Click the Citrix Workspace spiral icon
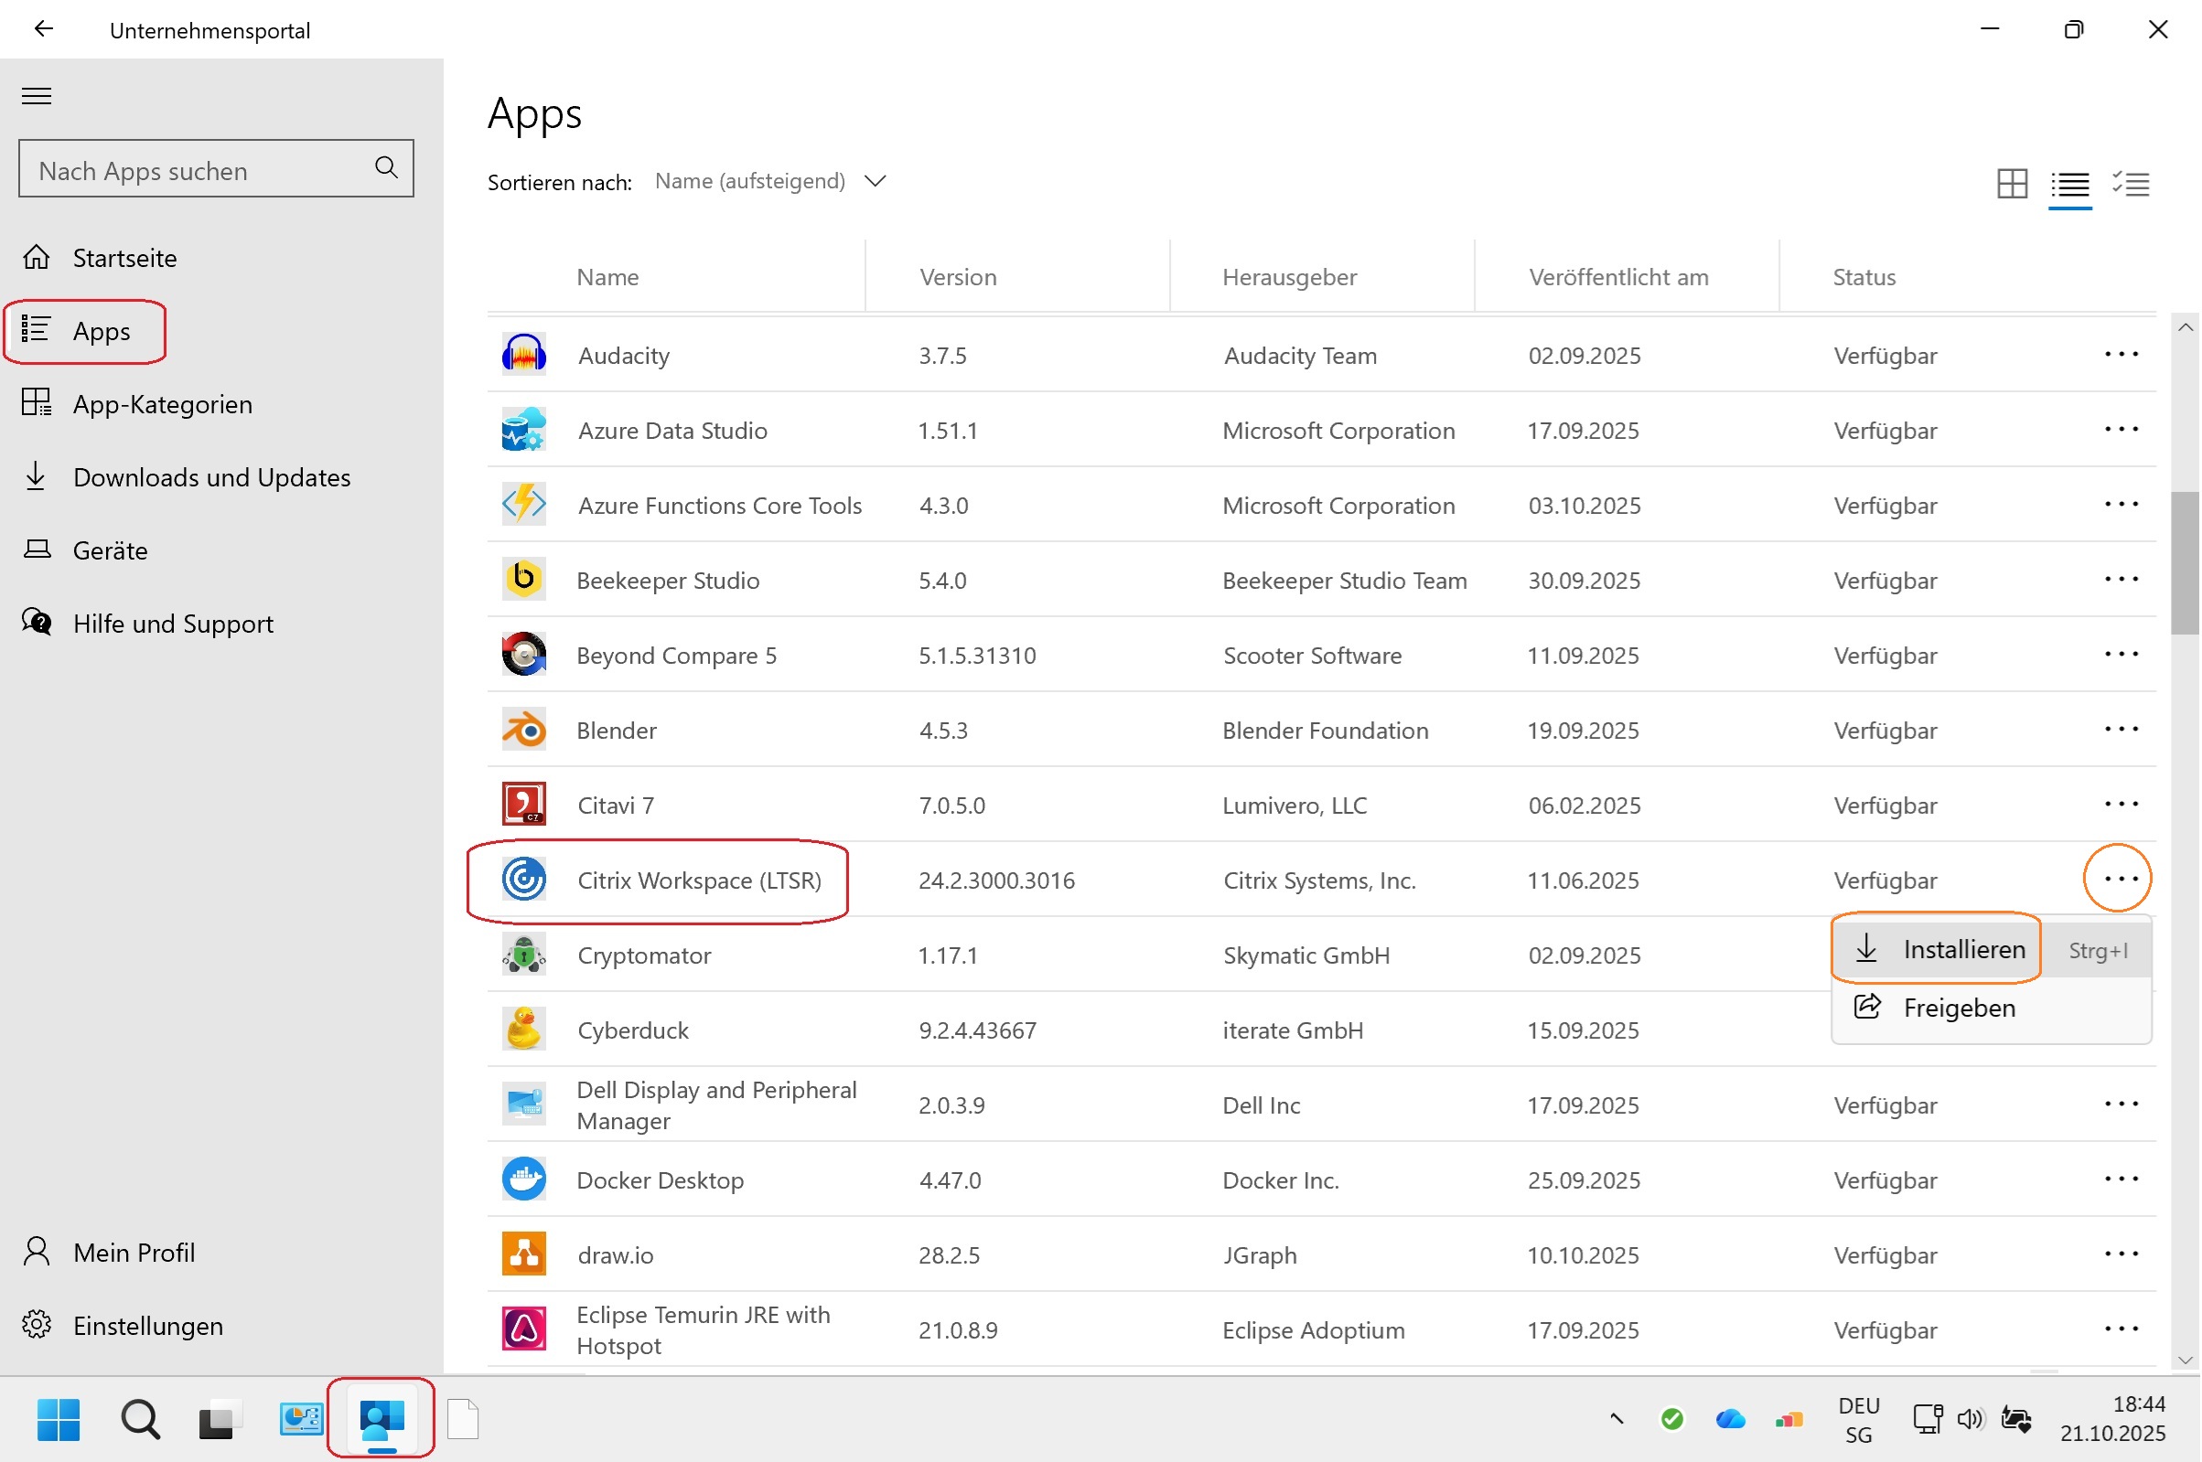Image resolution: width=2202 pixels, height=1462 pixels. click(x=524, y=880)
